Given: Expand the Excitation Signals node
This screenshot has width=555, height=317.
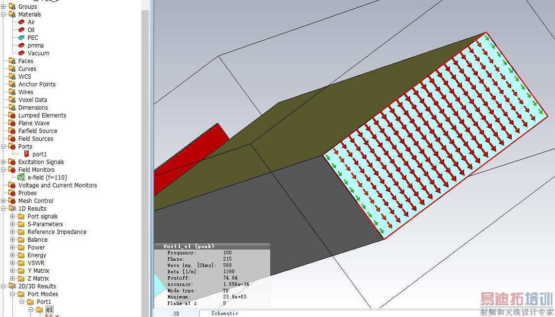Looking at the screenshot, I should 3,162.
